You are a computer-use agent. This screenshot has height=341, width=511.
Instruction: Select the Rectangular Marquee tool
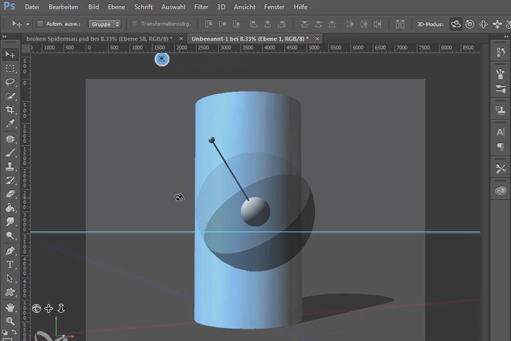pos(10,68)
